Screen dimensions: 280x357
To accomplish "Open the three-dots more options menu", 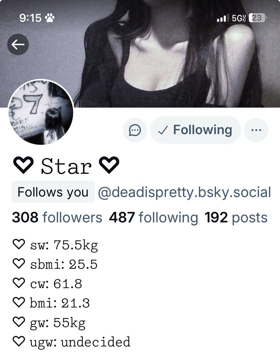I will 256,130.
